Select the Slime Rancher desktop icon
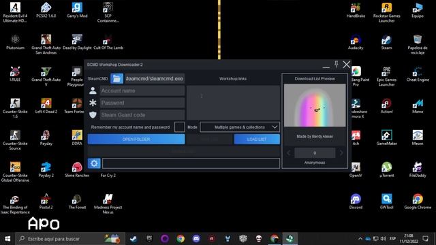The height and width of the screenshot is (245, 436). pos(77,169)
